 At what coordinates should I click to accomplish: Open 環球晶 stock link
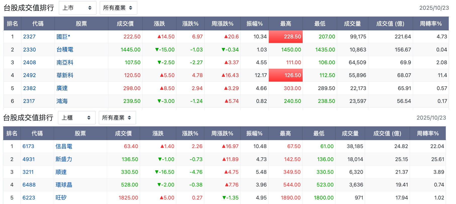[64, 185]
